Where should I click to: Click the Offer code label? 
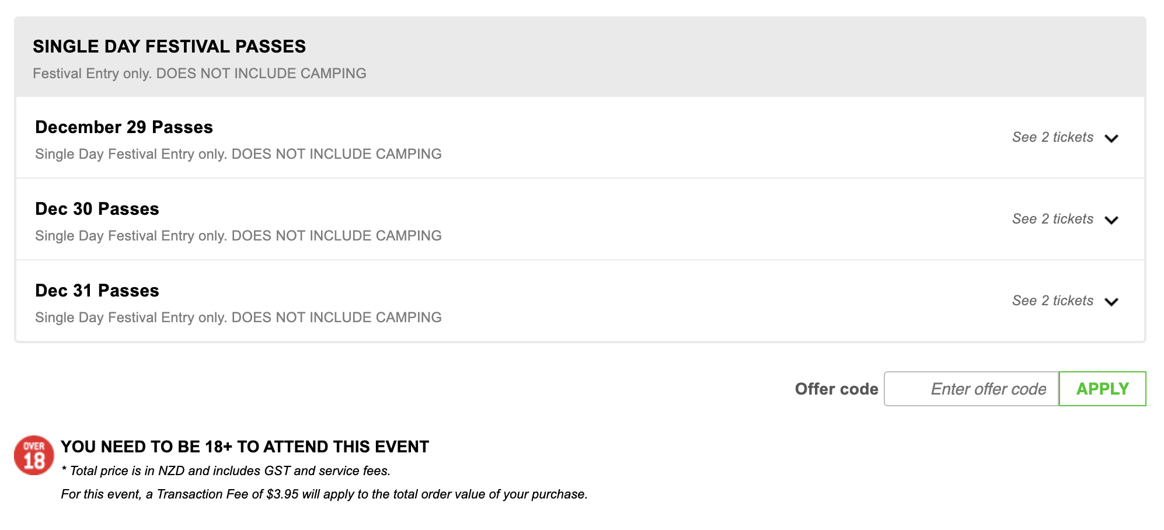837,389
